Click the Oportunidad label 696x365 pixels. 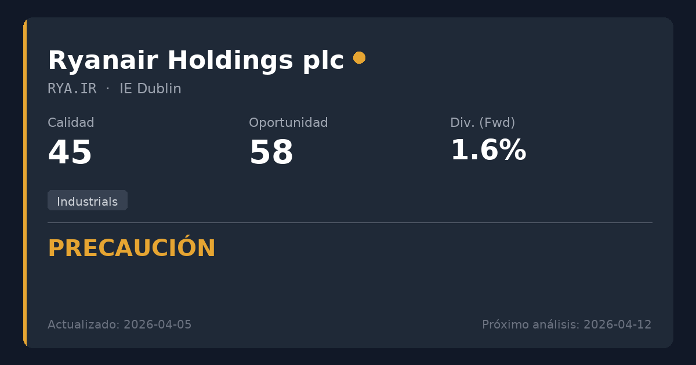[288, 123]
